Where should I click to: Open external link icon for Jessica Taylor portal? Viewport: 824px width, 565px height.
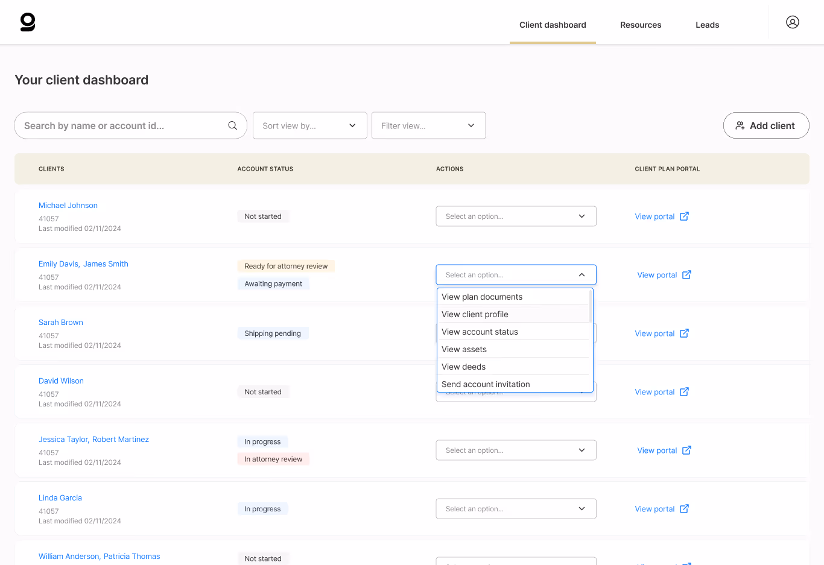coord(686,450)
